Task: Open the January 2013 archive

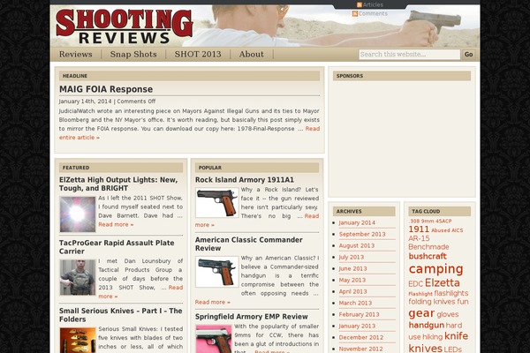Action: pyautogui.click(x=357, y=326)
